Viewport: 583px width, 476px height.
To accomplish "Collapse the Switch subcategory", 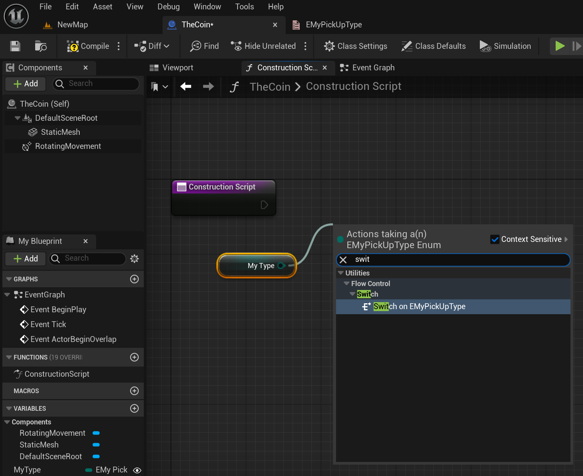I will point(352,294).
